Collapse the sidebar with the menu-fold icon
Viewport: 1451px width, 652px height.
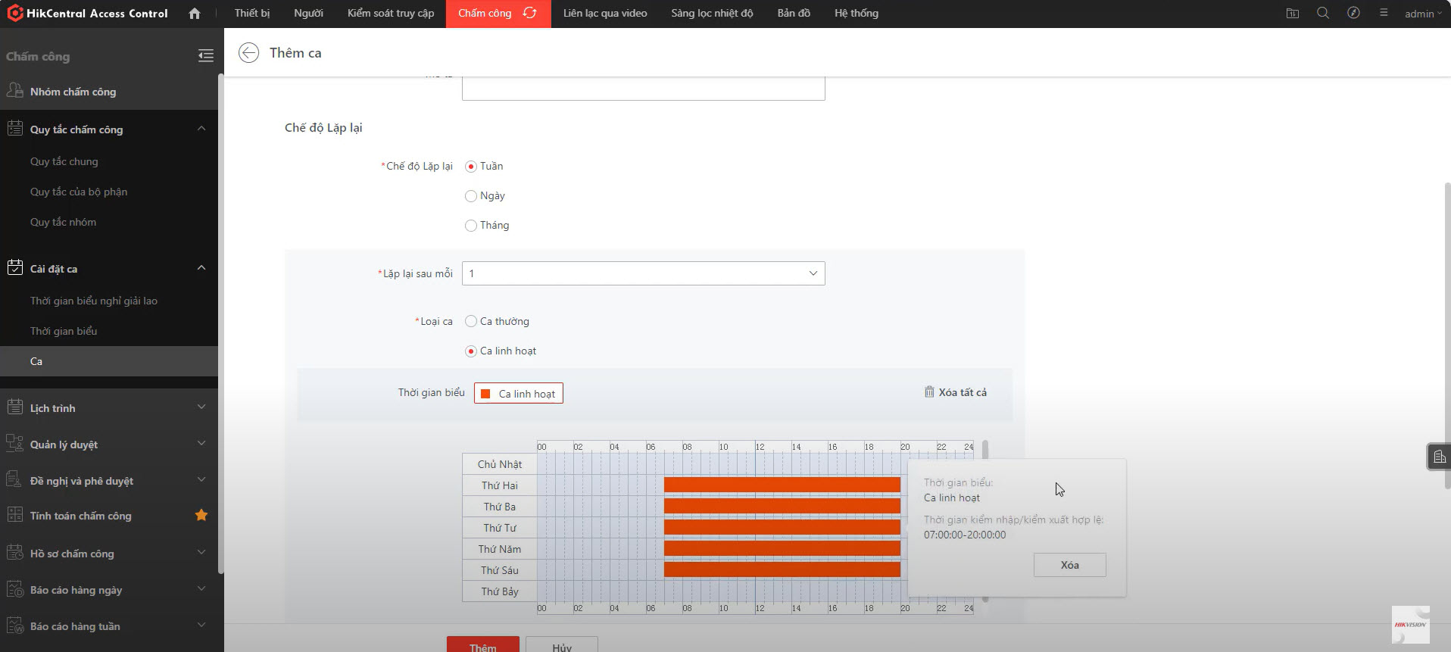(x=205, y=56)
